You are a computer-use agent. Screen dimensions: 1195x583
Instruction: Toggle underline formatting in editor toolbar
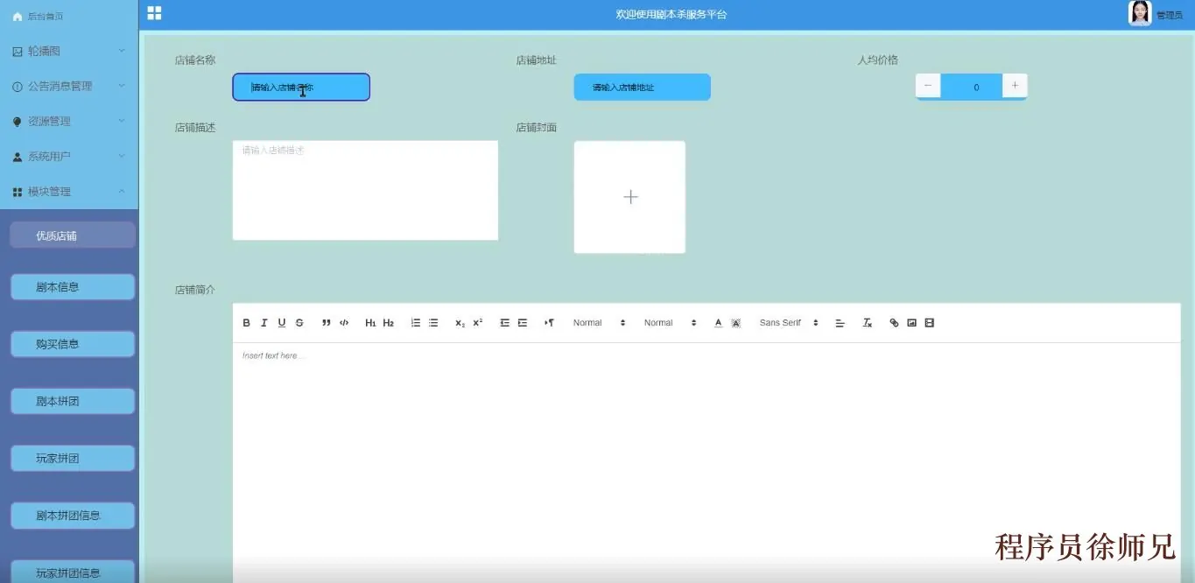point(281,323)
